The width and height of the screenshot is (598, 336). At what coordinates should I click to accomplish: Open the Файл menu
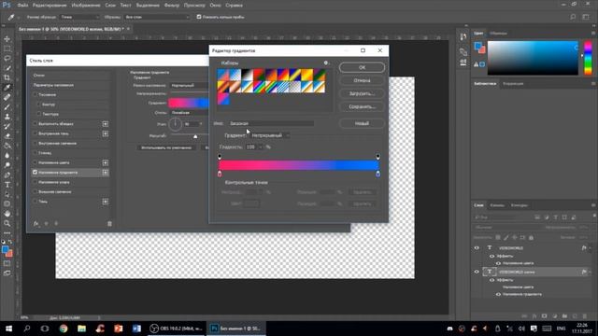(22, 6)
